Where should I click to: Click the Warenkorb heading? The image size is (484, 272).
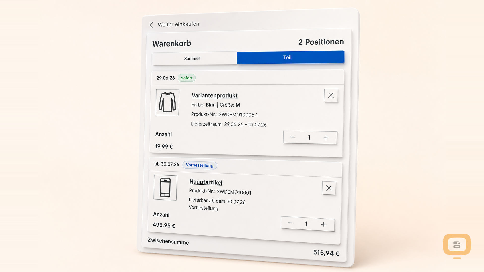point(172,44)
